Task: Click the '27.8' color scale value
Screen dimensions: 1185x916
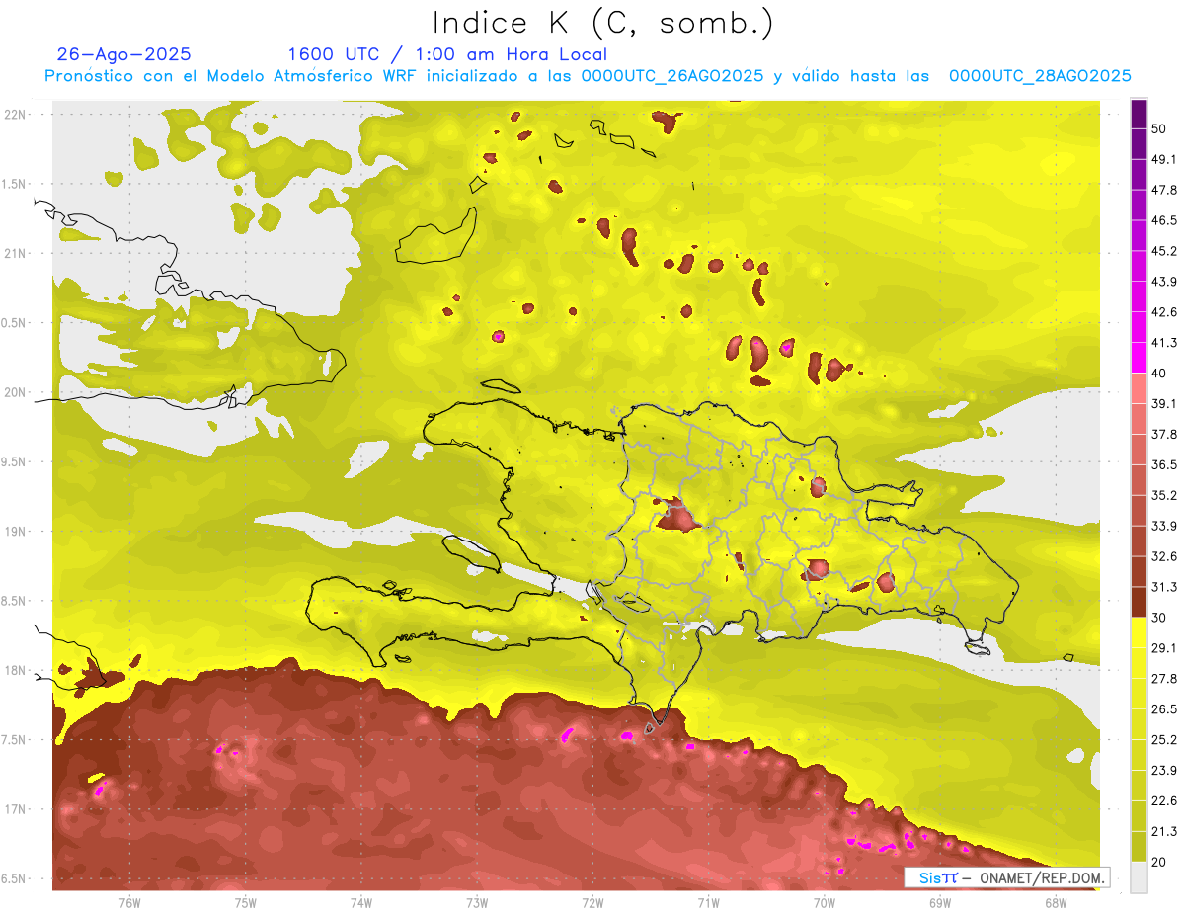Action: (1163, 679)
